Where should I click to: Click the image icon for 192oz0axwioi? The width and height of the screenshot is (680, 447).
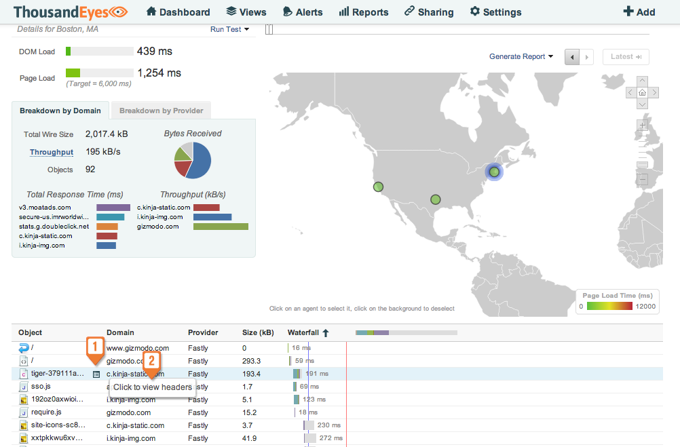coord(24,400)
